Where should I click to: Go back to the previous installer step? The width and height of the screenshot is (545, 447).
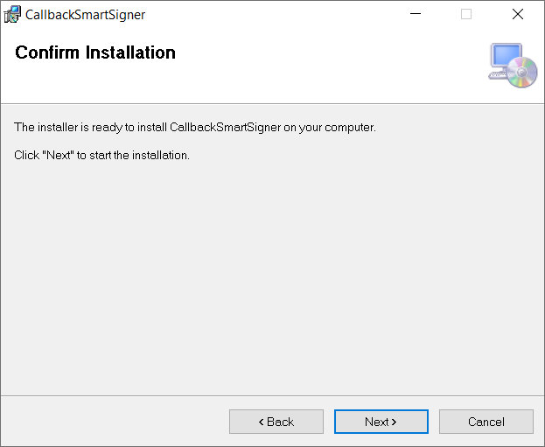click(276, 422)
